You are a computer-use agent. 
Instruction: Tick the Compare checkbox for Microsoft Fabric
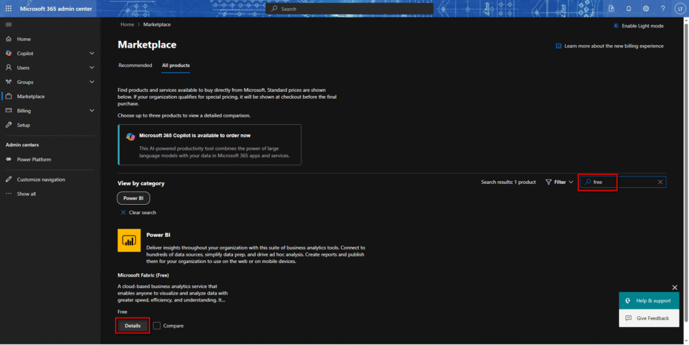tap(157, 326)
